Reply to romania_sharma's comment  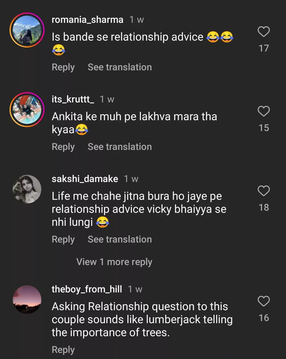(63, 67)
